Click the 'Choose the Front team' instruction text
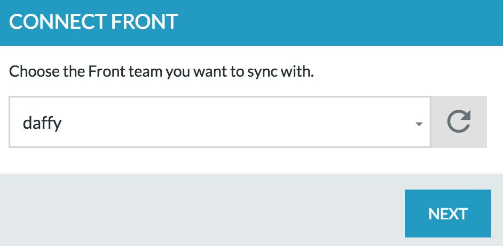 click(161, 72)
